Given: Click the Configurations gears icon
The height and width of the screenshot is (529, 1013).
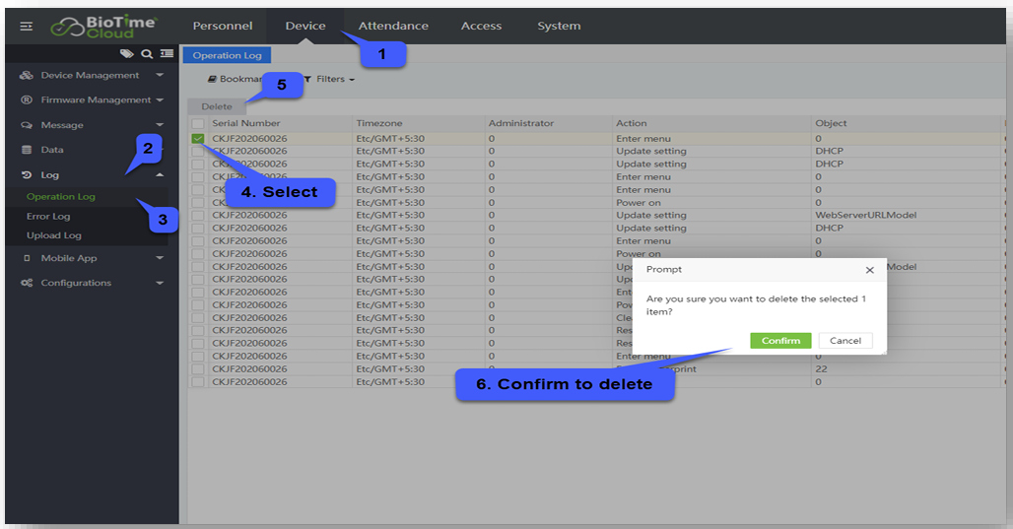Looking at the screenshot, I should click(27, 284).
